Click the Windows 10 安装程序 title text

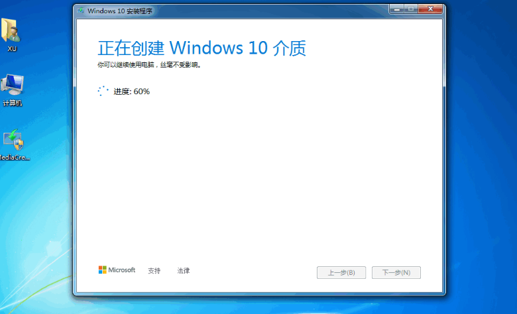[114, 11]
